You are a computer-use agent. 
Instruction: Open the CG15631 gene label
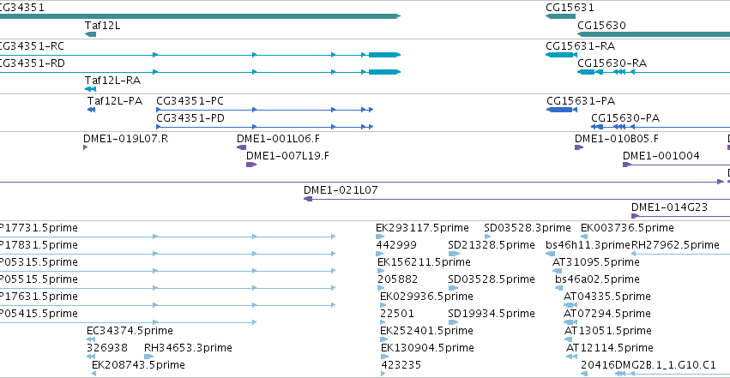tap(570, 8)
